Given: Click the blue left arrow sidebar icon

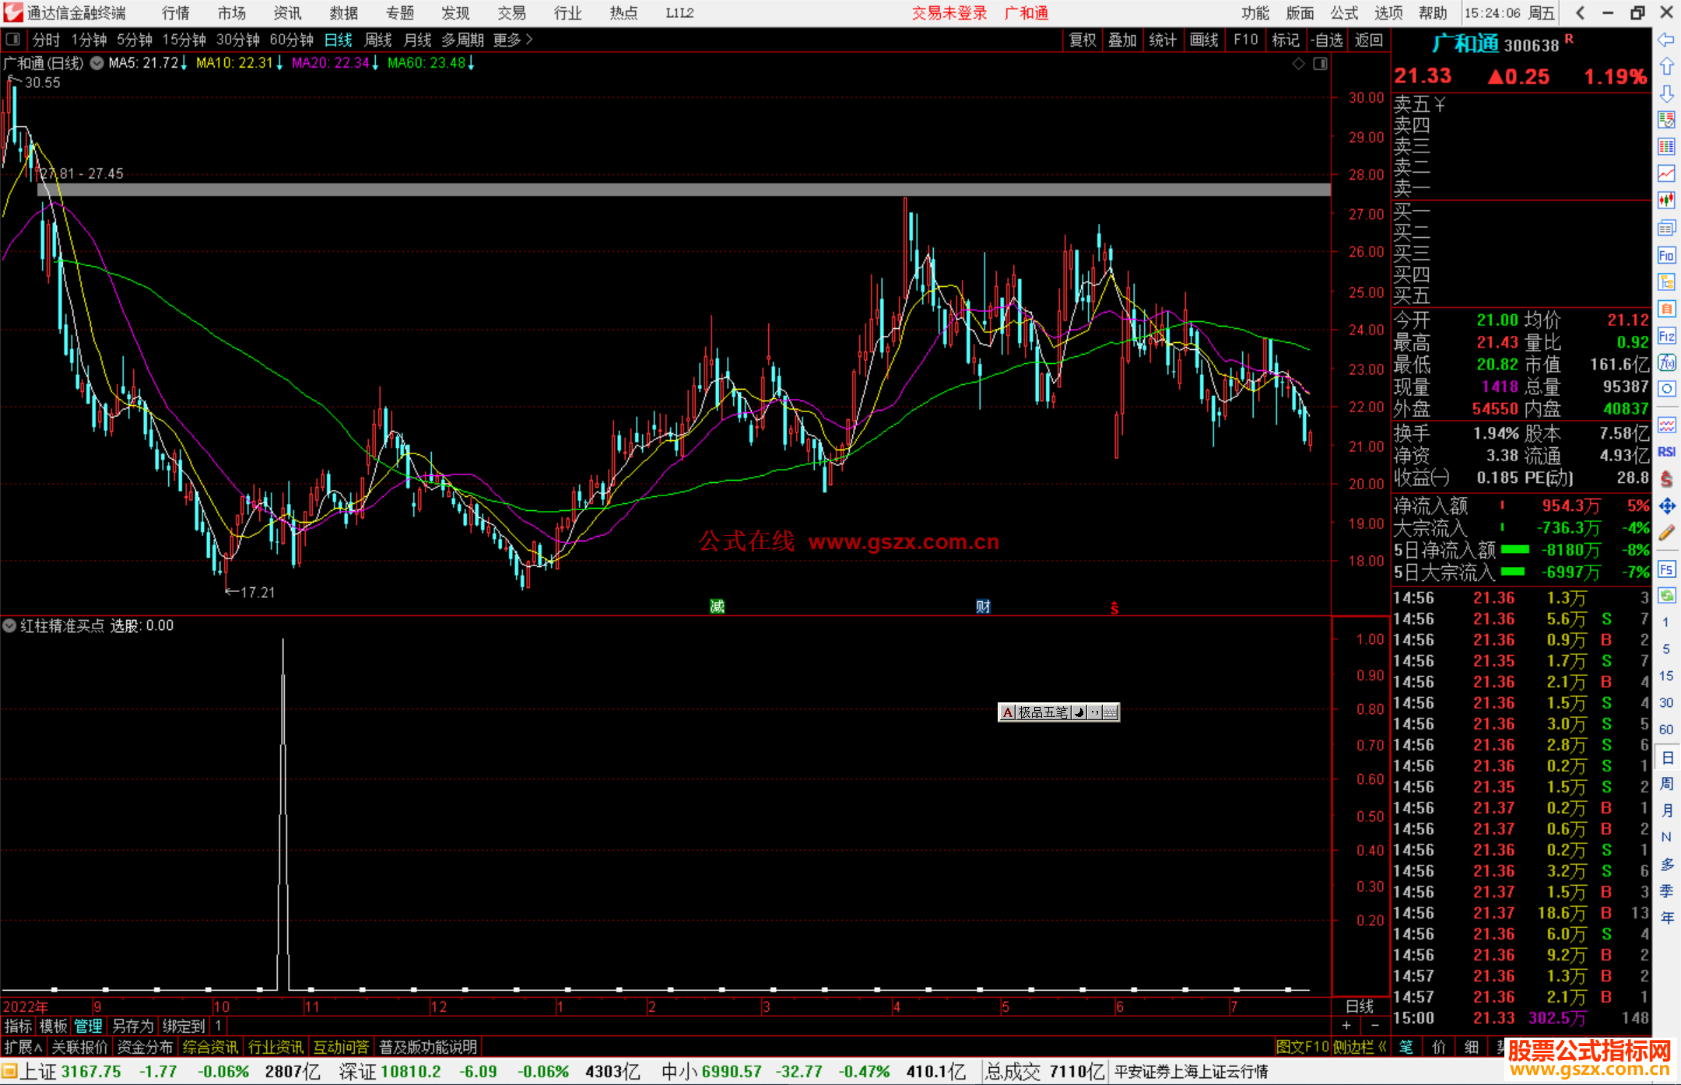Looking at the screenshot, I should (x=1666, y=40).
